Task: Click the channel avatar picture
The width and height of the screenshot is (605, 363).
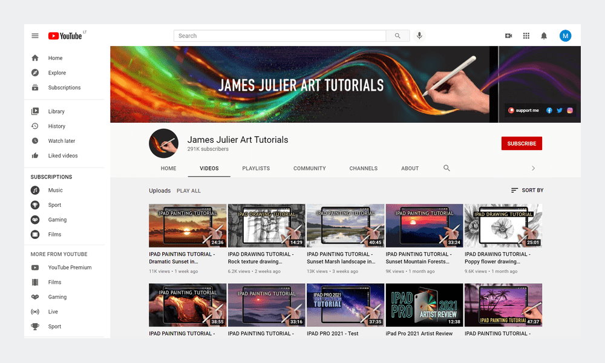Action: coord(163,143)
